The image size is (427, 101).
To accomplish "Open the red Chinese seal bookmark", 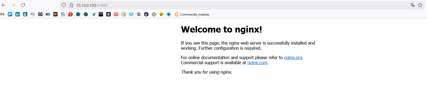I will (x=116, y=14).
